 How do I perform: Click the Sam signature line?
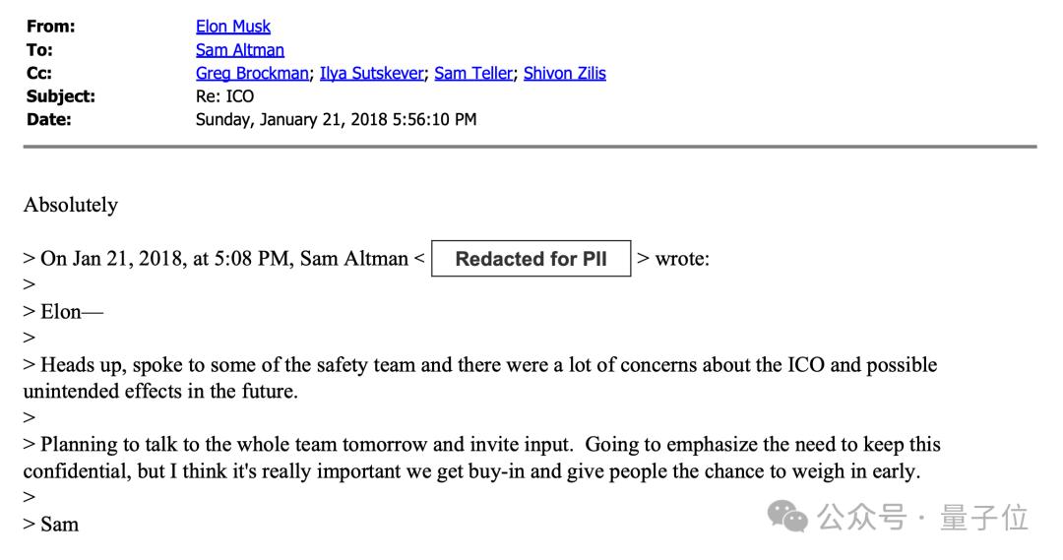59,525
